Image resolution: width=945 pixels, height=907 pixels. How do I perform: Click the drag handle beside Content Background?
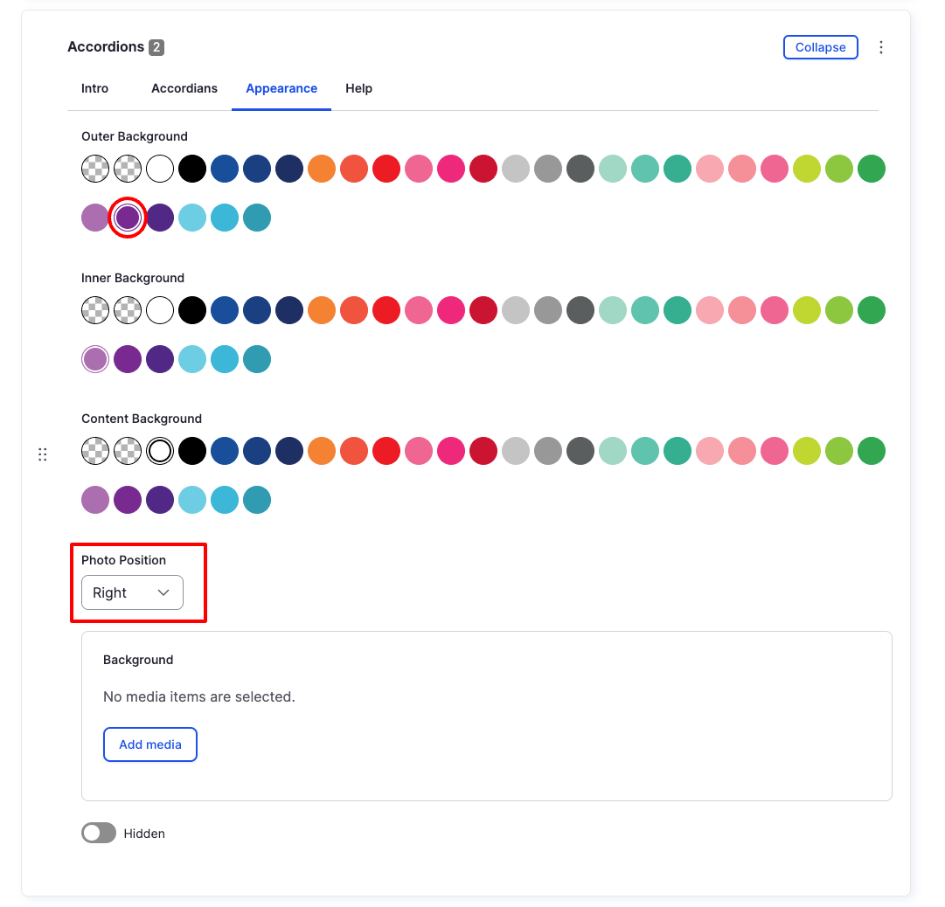tap(43, 454)
